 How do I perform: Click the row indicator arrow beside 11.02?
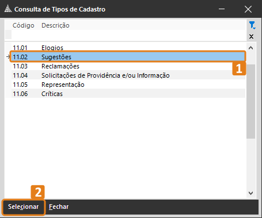coord(8,57)
